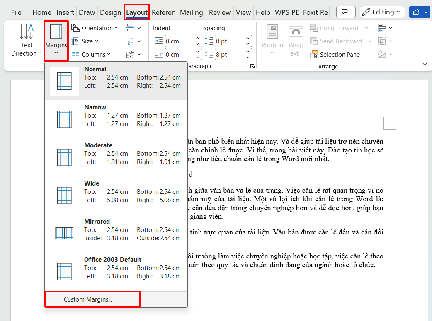Screen dimensions: 432x321
Task: Choose the Mirrored margins preset
Action: coord(116,233)
